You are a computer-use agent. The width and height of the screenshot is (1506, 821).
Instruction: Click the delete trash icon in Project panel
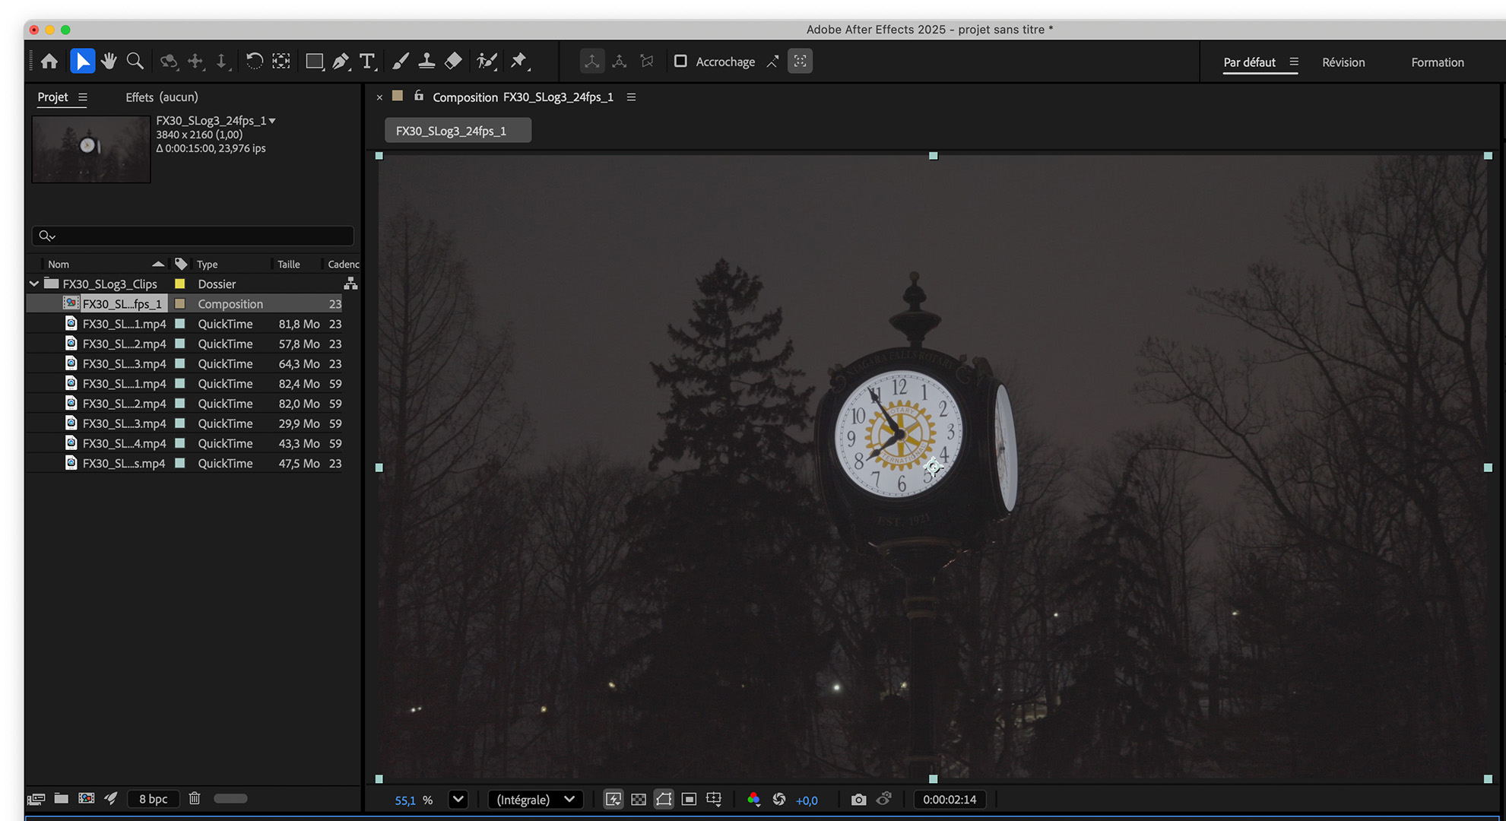195,798
